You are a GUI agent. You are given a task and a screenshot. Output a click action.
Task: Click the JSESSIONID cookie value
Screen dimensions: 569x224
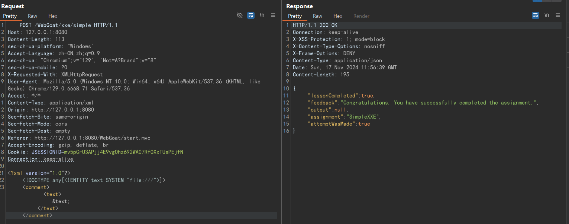124,152
